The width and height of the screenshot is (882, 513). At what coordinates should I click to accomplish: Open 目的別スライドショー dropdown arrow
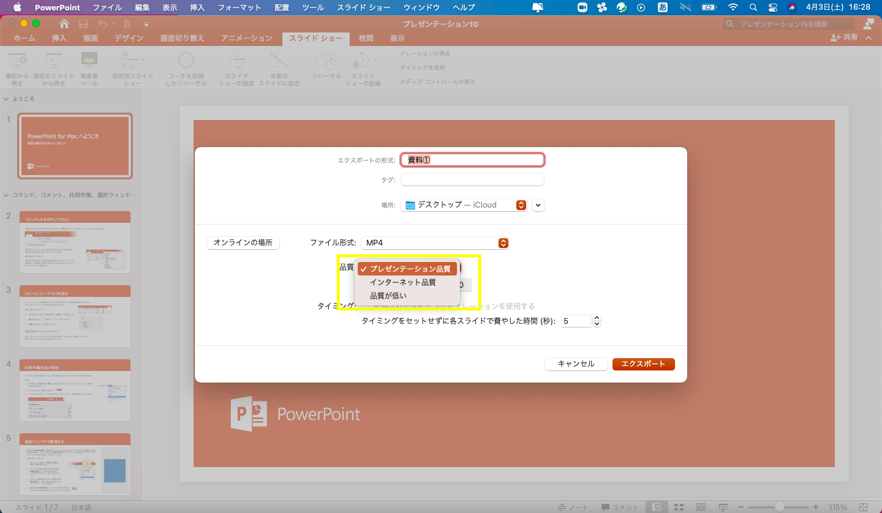coord(143,60)
